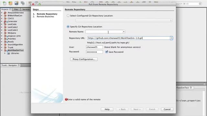The image size is (207, 116).
Task: Click the Priorities project icon
Action: click(5, 39)
